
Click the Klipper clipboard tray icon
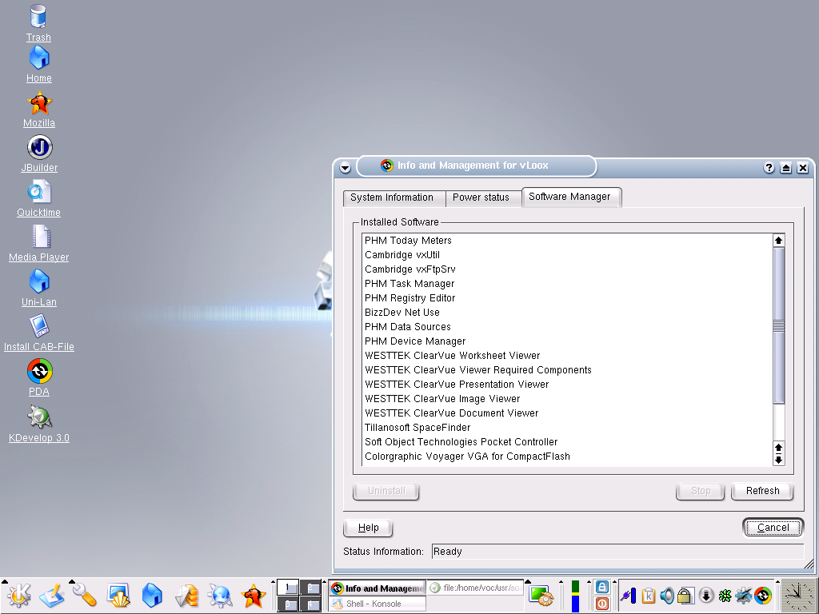point(648,595)
